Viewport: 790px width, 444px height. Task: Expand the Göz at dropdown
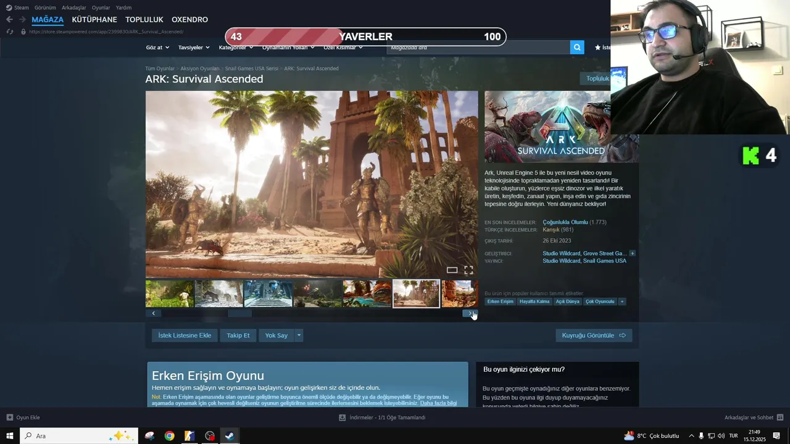pyautogui.click(x=157, y=47)
